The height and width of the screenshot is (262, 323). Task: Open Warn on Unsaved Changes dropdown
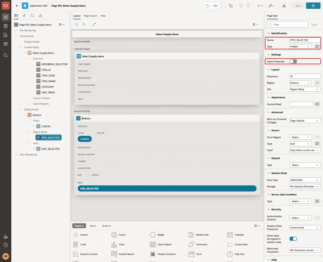[x=305, y=121]
